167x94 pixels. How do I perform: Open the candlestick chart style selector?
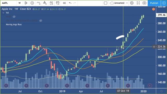point(26,3)
